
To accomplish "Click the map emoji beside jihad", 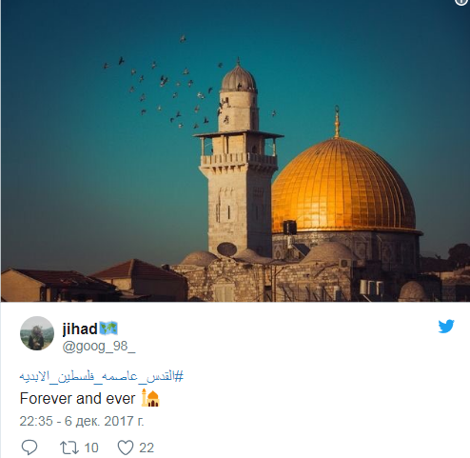I will [108, 329].
